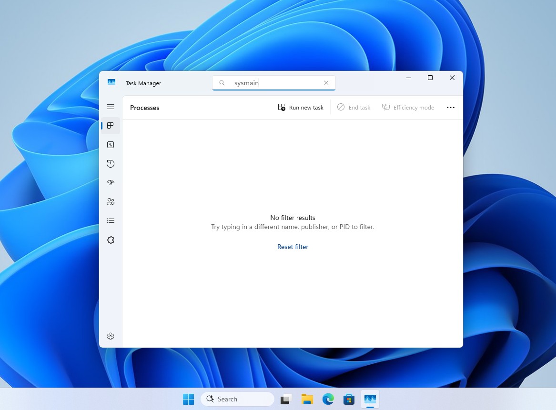This screenshot has width=556, height=410.
Task: Close the Task Manager window
Action: (x=452, y=78)
